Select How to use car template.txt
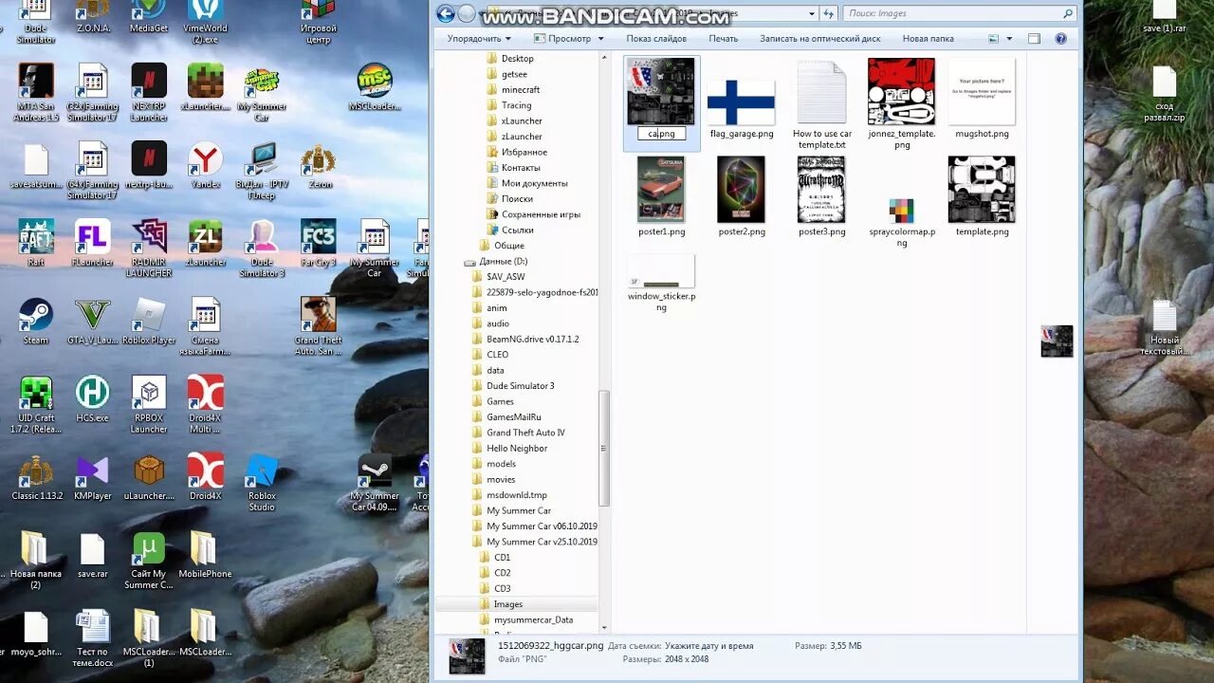The height and width of the screenshot is (683, 1214). pyautogui.click(x=822, y=104)
